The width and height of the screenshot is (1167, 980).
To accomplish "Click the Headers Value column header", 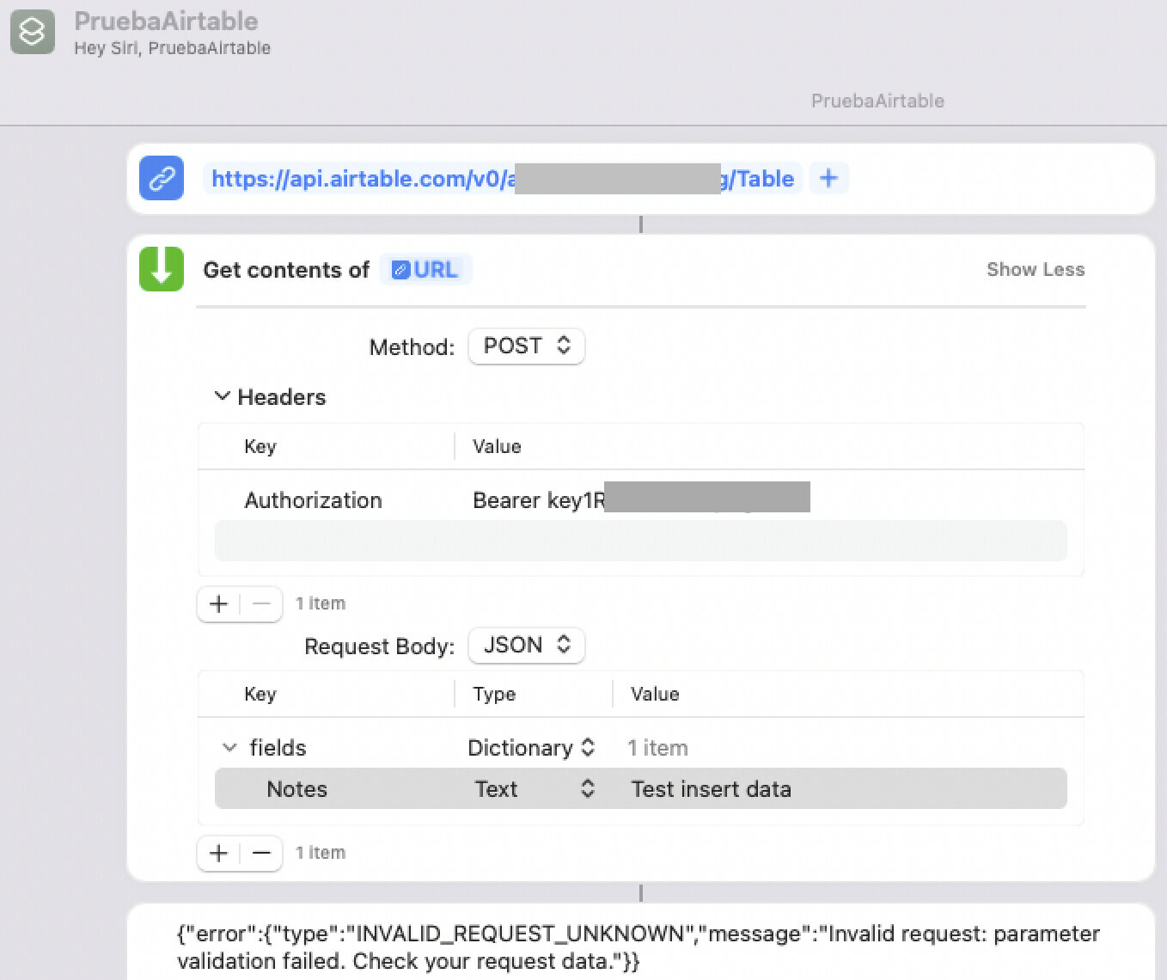I will click(497, 446).
